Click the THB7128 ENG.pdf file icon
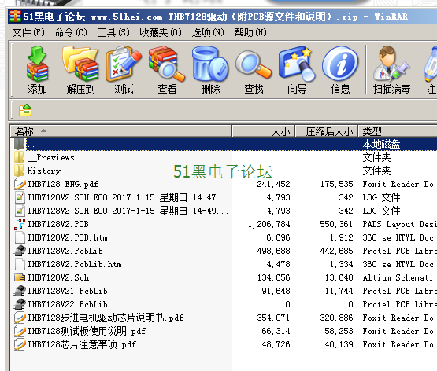 point(20,184)
